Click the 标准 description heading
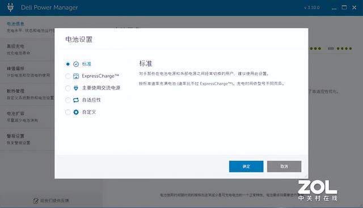The width and height of the screenshot is (363, 208). point(146,63)
